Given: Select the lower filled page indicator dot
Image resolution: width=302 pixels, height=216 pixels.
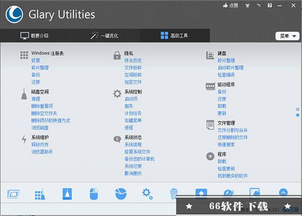Looking at the screenshot, I should pos(298,115).
